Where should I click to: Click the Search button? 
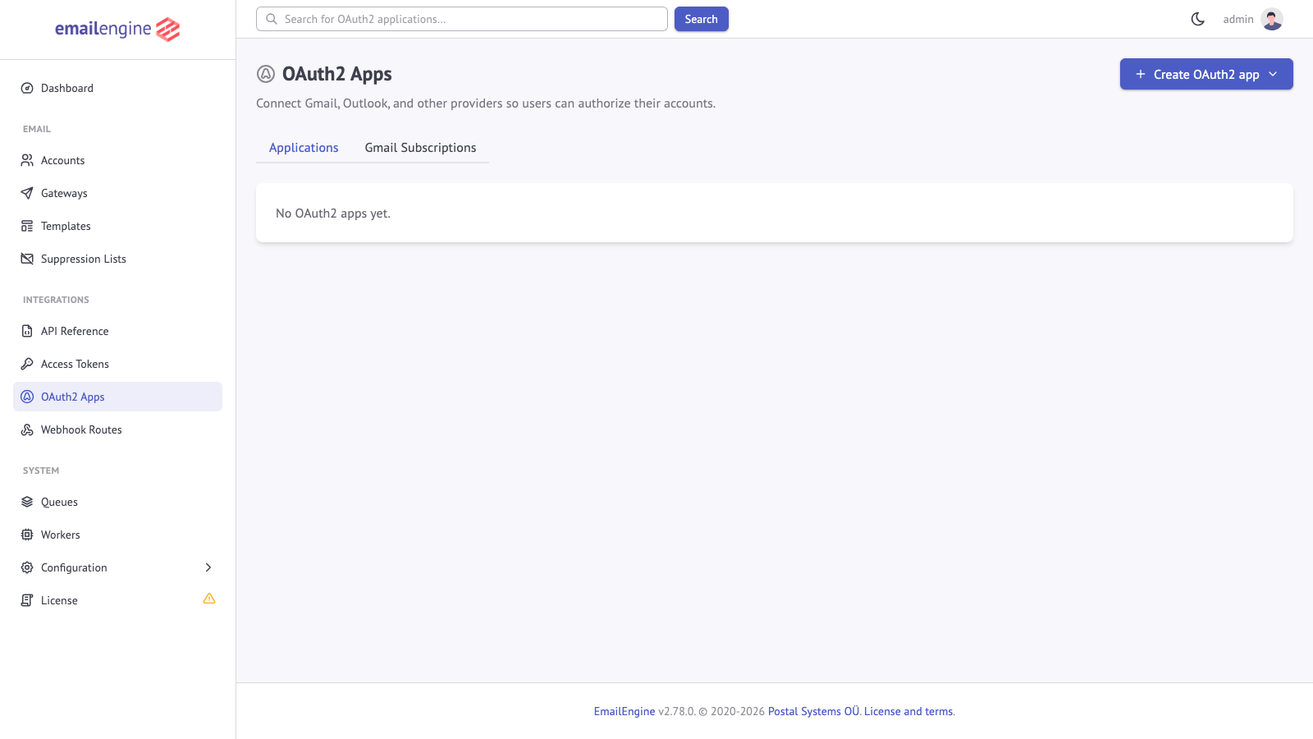coord(702,19)
